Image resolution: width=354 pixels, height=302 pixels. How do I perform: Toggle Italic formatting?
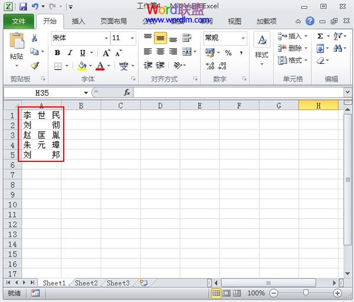[x=70, y=53]
